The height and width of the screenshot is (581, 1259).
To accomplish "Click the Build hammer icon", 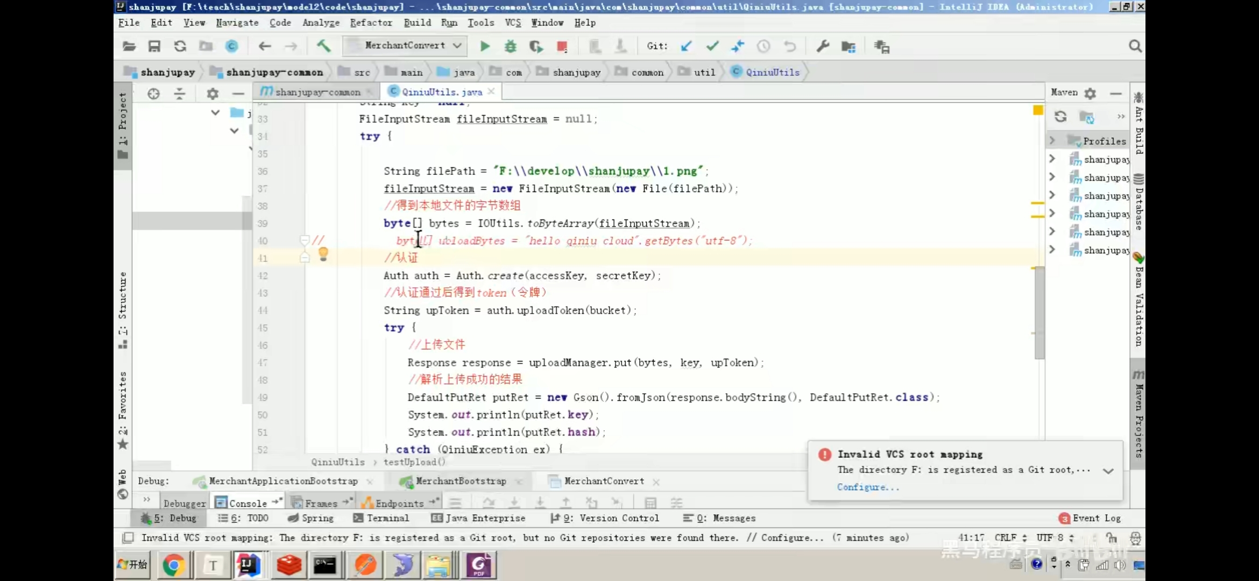I will tap(323, 46).
